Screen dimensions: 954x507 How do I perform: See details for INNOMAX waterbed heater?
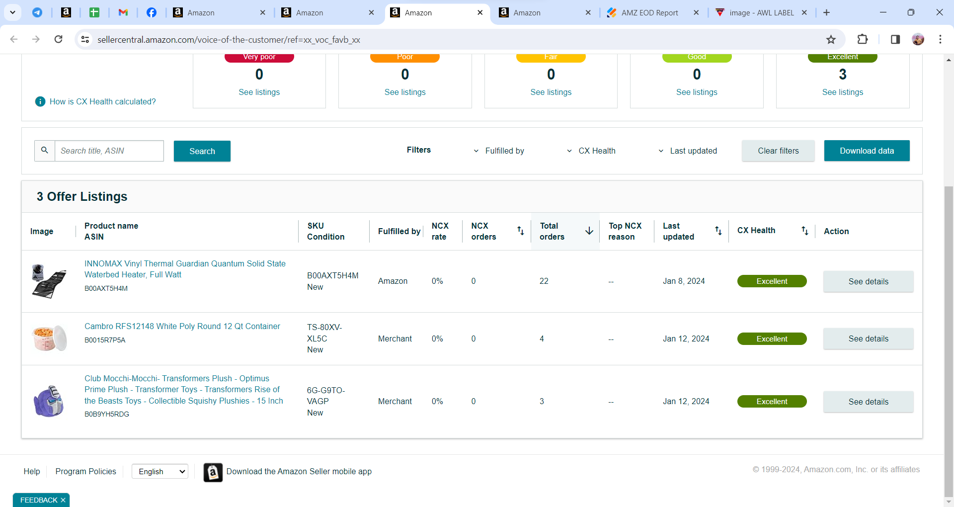(x=868, y=281)
